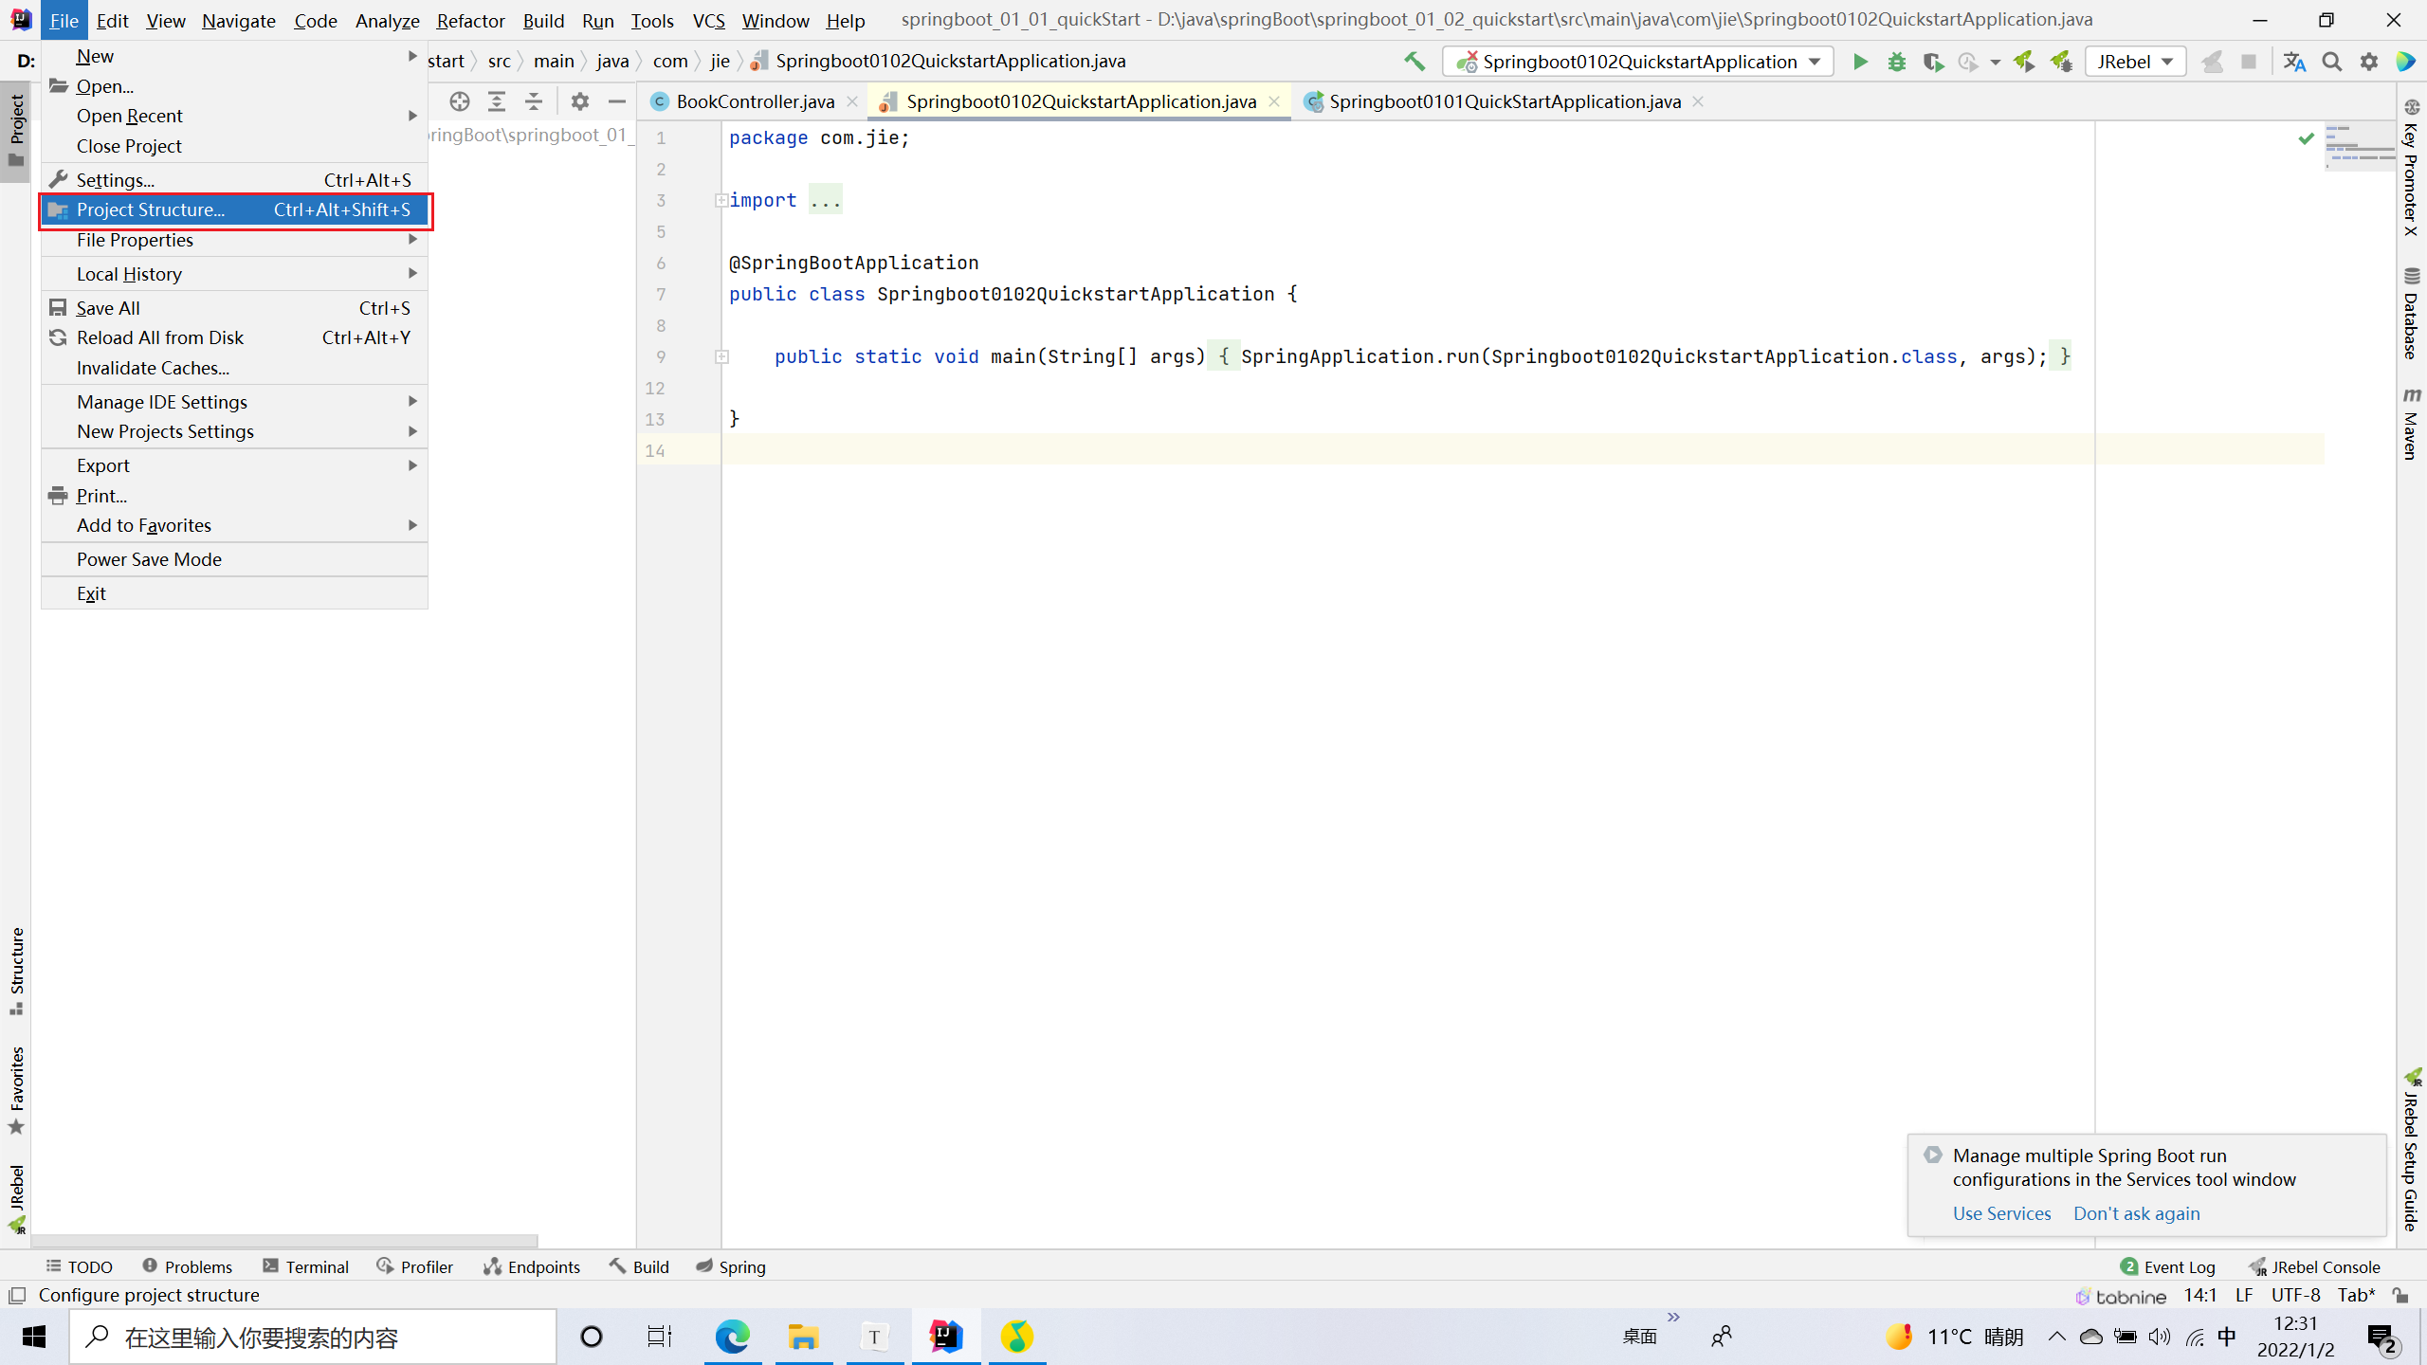Toggle Maven tool window on right
The image size is (2427, 1365).
2412,423
